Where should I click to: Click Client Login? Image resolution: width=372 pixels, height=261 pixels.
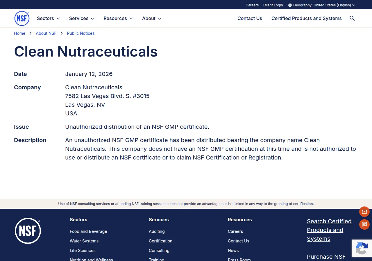(x=273, y=5)
